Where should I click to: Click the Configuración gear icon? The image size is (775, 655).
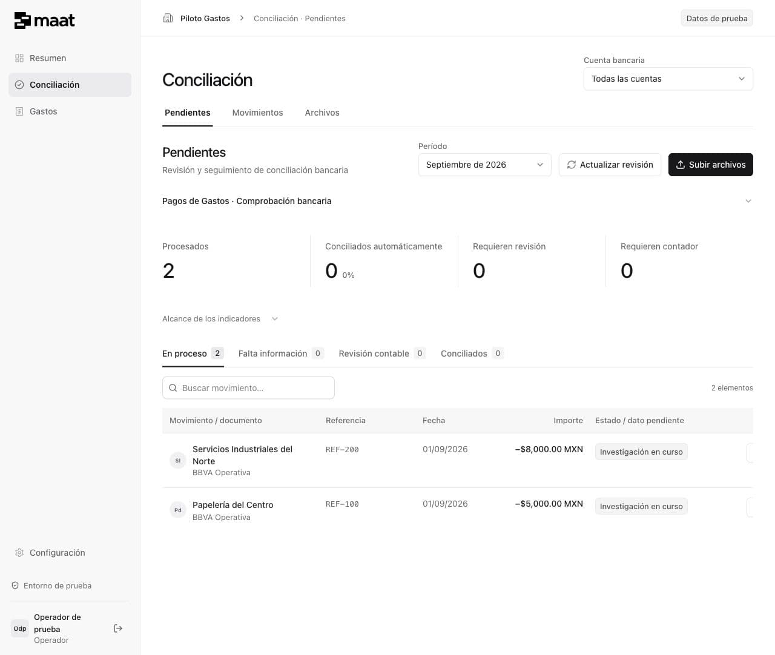[x=19, y=553]
